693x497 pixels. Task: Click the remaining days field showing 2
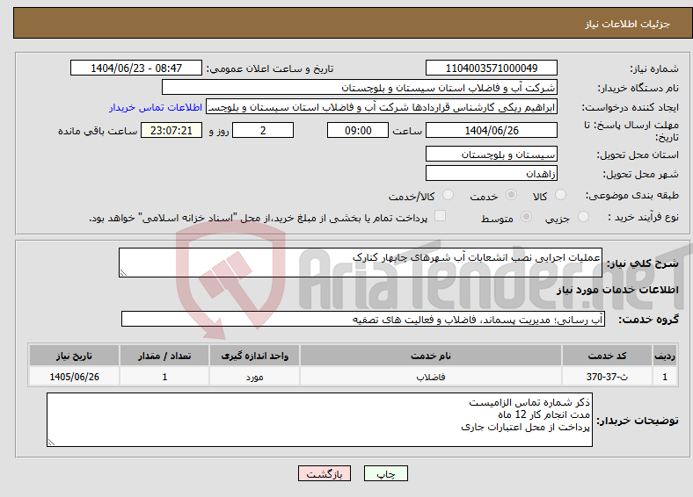263,130
